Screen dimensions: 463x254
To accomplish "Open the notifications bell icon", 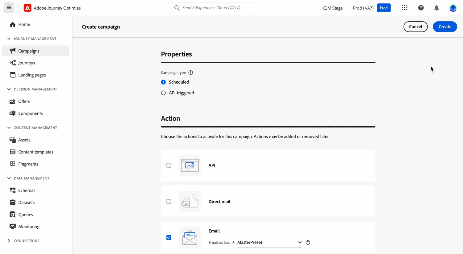I will tap(436, 8).
